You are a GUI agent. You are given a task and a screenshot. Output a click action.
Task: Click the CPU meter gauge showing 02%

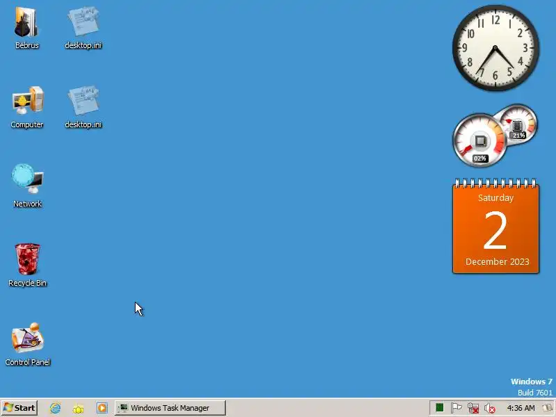[480, 140]
